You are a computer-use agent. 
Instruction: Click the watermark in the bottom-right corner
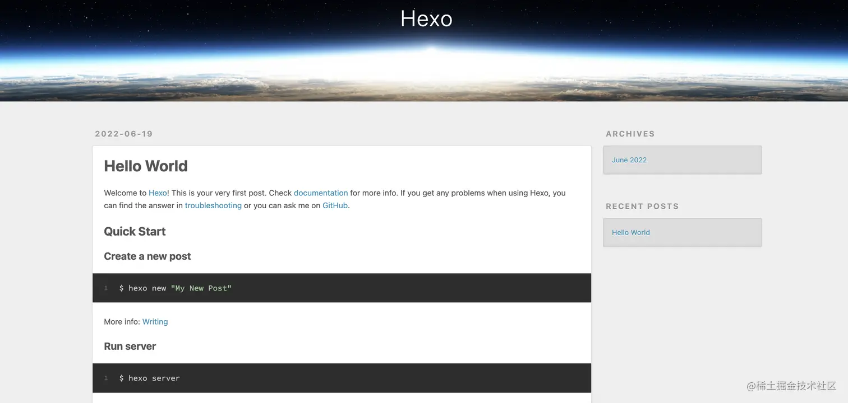pos(791,386)
